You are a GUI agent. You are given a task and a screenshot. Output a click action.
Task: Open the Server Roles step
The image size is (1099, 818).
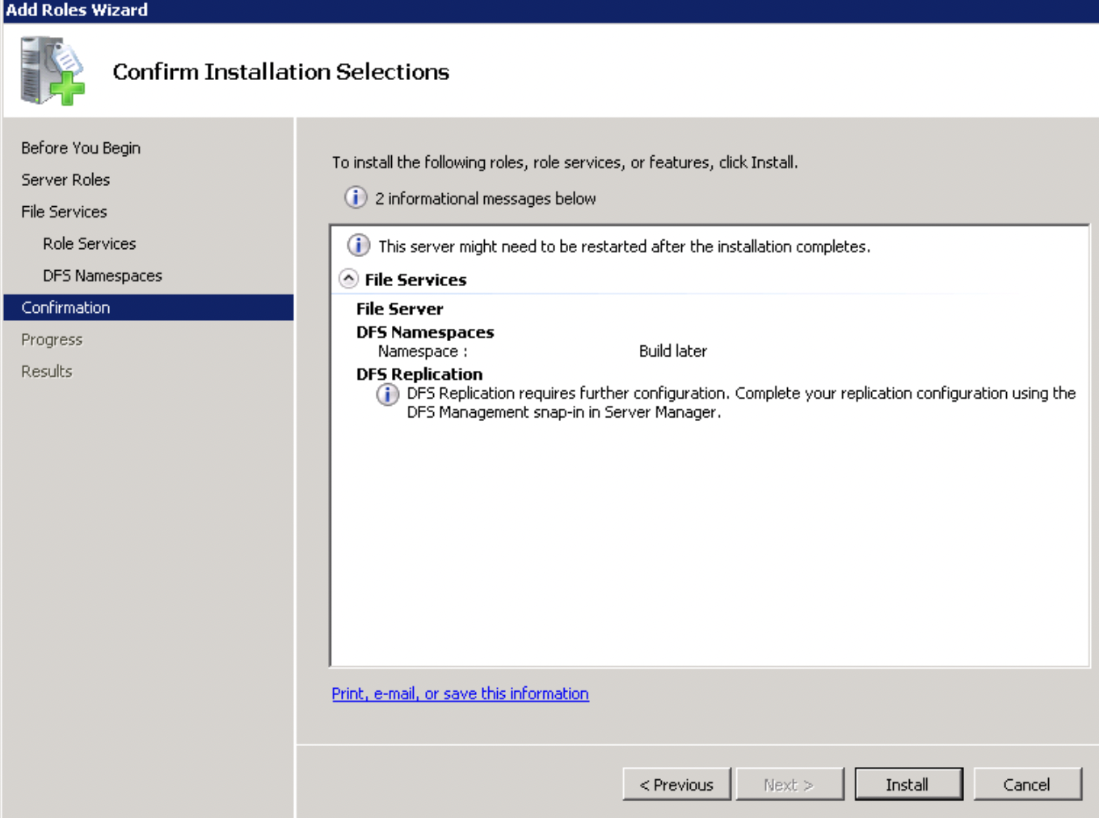click(x=65, y=179)
